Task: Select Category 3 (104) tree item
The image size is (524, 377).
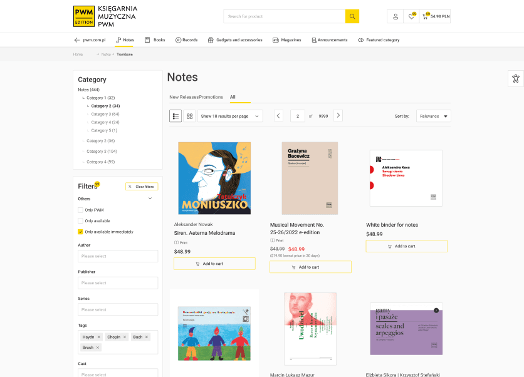Action: click(x=102, y=152)
